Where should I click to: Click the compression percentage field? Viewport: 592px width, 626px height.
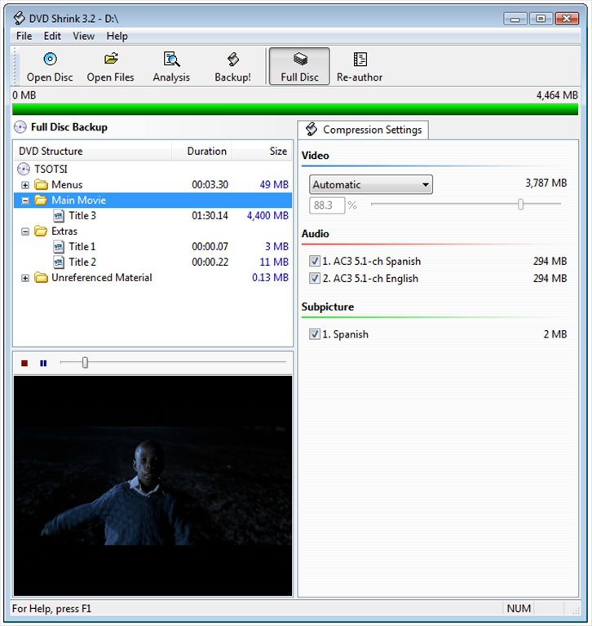(x=327, y=205)
